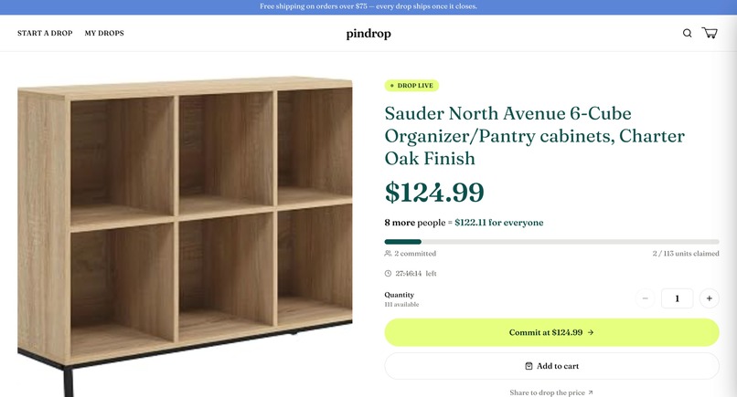Click the quantity number field
Screen dimensions: 737x397
click(x=677, y=298)
